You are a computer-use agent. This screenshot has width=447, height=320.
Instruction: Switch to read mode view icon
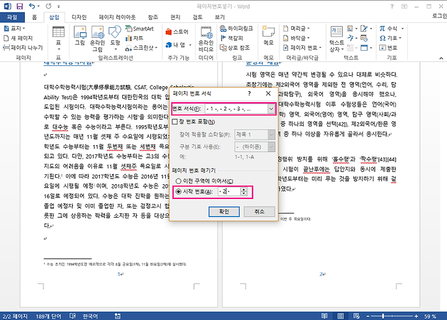point(325,316)
